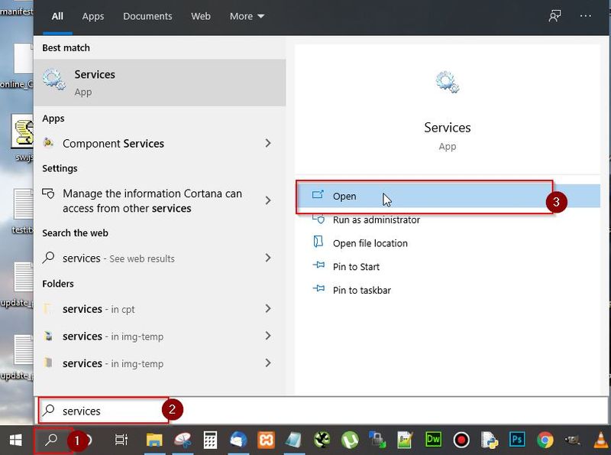Click the Component Services app icon
The width and height of the screenshot is (611, 455).
pyautogui.click(x=48, y=143)
